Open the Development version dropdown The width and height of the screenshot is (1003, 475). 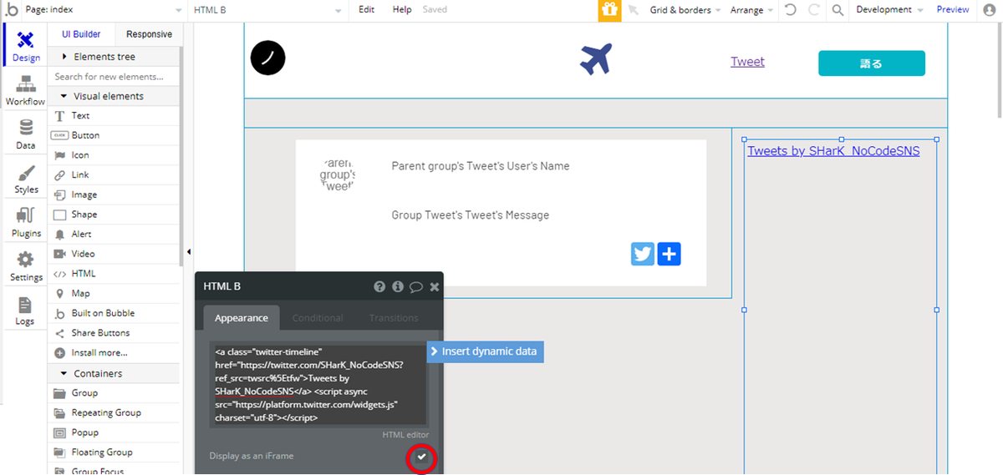tap(889, 10)
